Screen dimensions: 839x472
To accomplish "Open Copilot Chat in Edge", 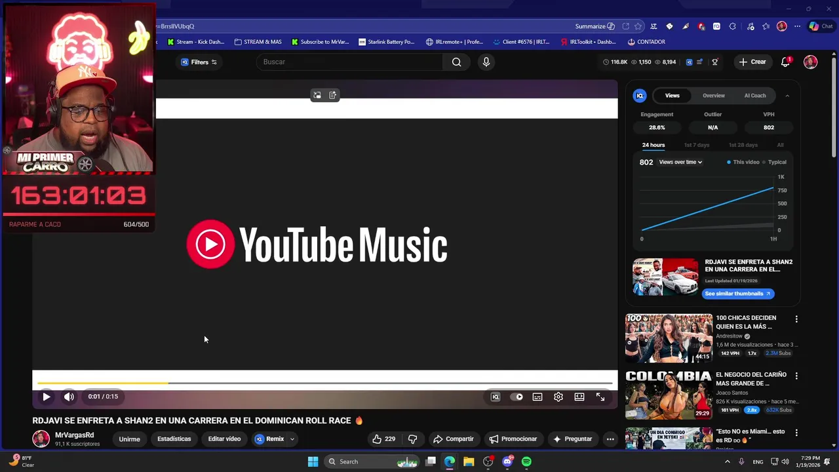I will coord(821,26).
